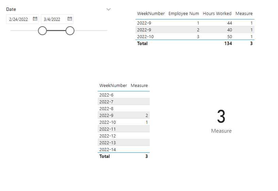Click the Total hours value 134
Viewport: 278px width, 191px height.
[x=228, y=44]
